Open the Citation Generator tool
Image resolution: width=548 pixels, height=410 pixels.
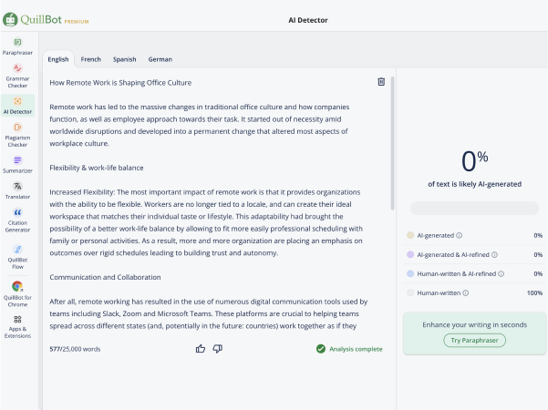click(x=18, y=220)
